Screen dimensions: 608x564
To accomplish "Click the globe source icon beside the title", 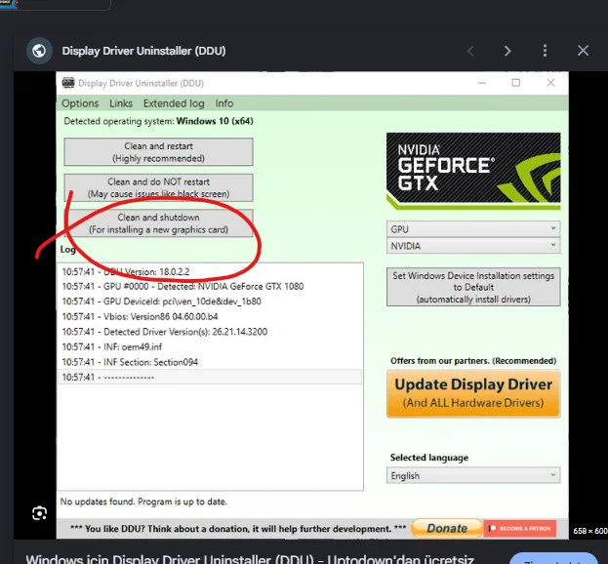I will tap(39, 51).
